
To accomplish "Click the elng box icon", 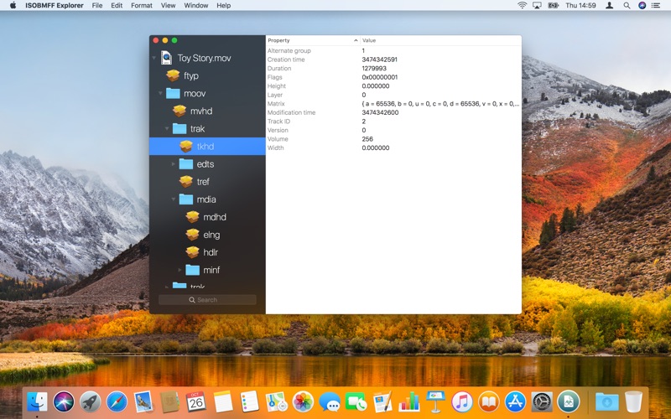I will pos(193,235).
